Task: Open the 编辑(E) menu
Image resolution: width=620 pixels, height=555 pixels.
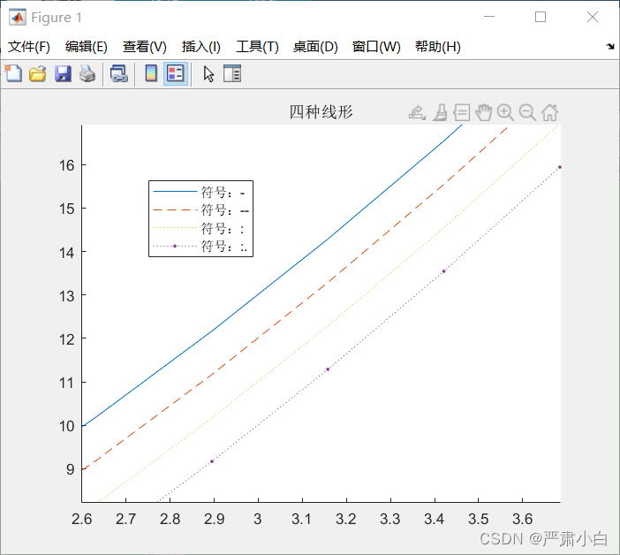Action: pos(87,47)
